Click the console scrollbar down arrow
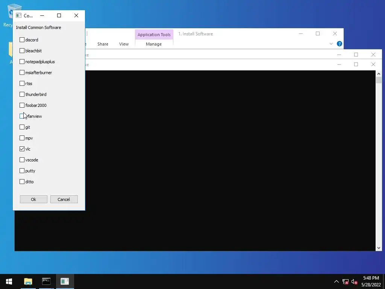 pos(378,248)
